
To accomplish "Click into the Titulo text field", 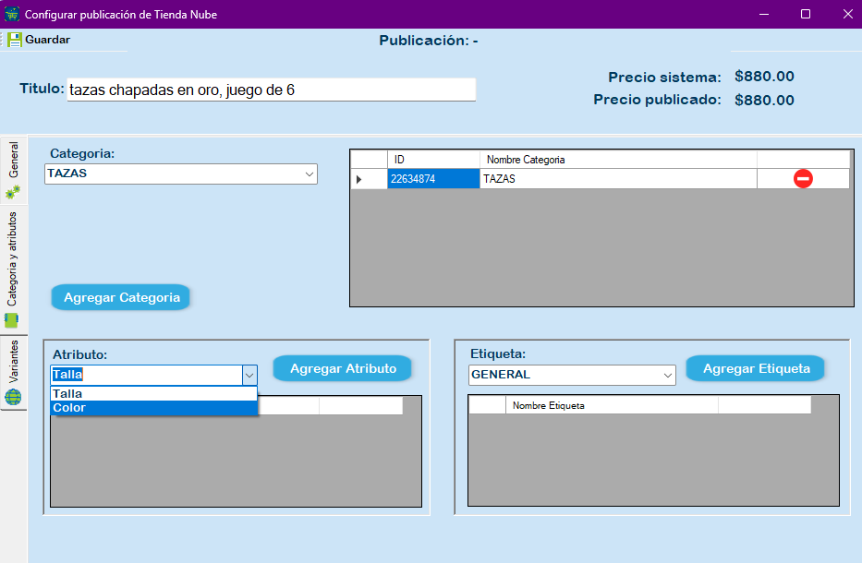I will [271, 90].
